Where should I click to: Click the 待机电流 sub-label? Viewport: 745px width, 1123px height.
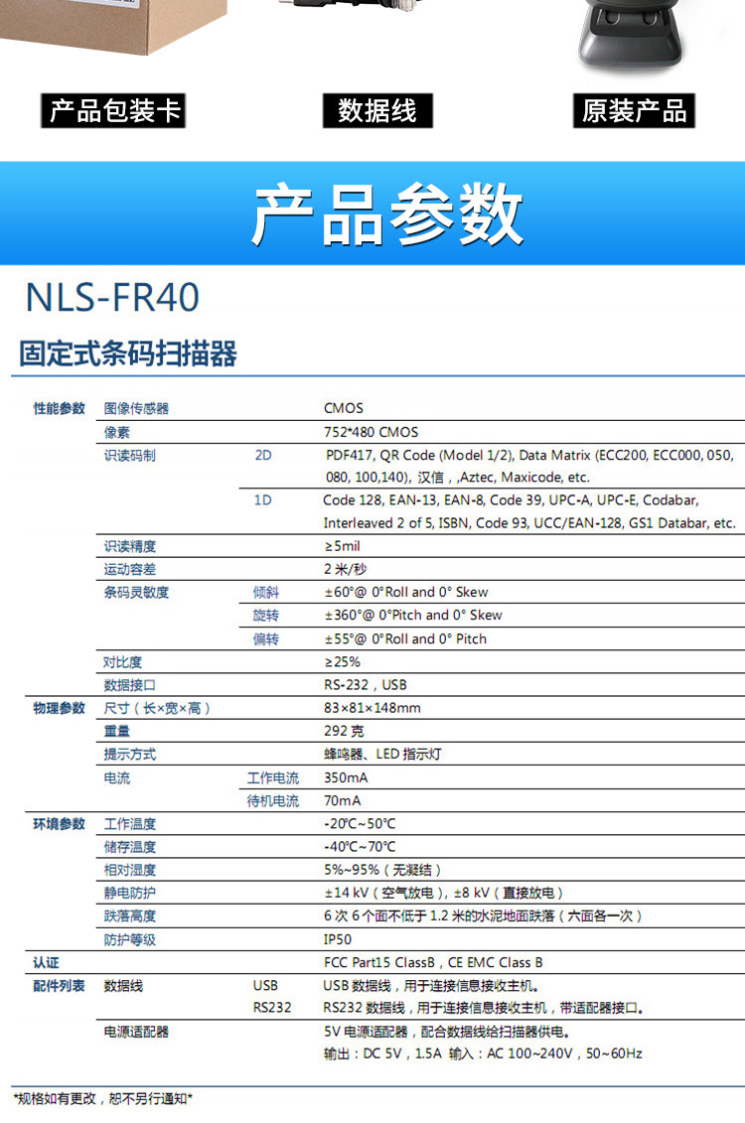273,800
